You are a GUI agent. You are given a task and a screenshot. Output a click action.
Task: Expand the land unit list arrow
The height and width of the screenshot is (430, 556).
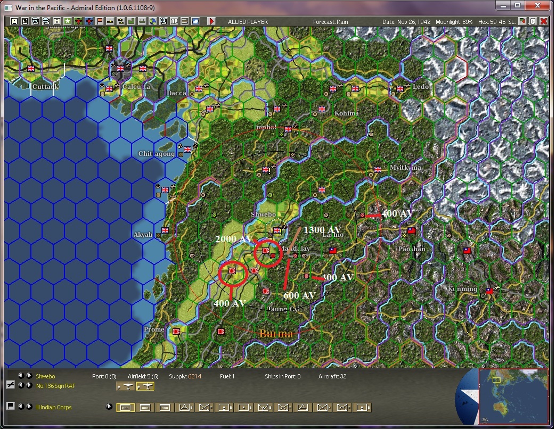[x=109, y=407]
